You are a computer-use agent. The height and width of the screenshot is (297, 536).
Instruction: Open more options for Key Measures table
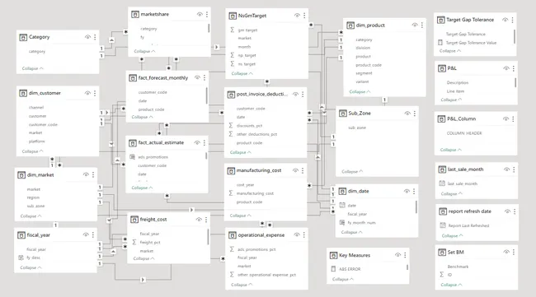(x=405, y=255)
